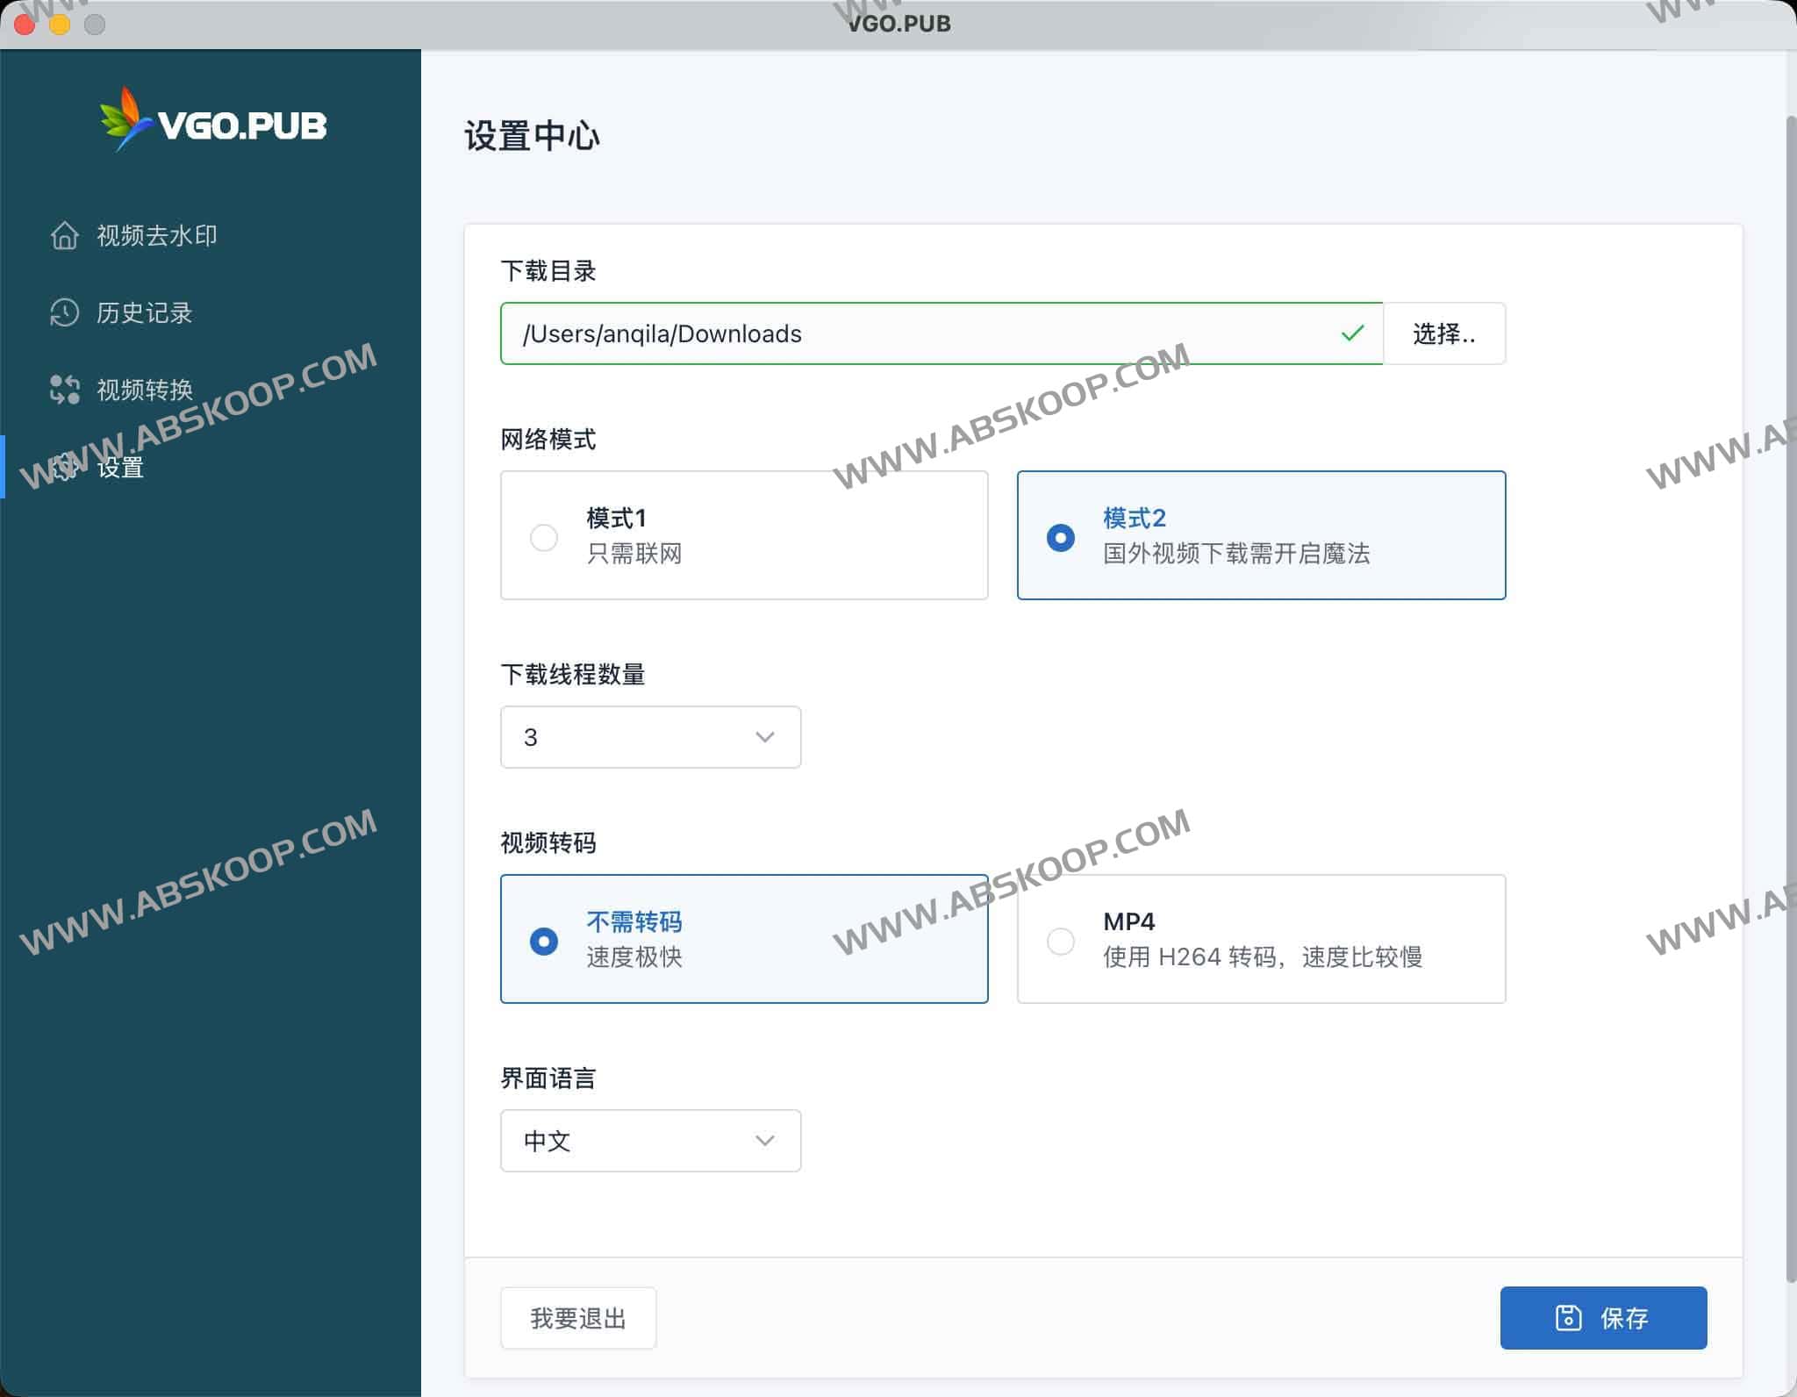The height and width of the screenshot is (1397, 1797).
Task: Click the floppy disk icon on the 保存 button
Action: pos(1569,1317)
